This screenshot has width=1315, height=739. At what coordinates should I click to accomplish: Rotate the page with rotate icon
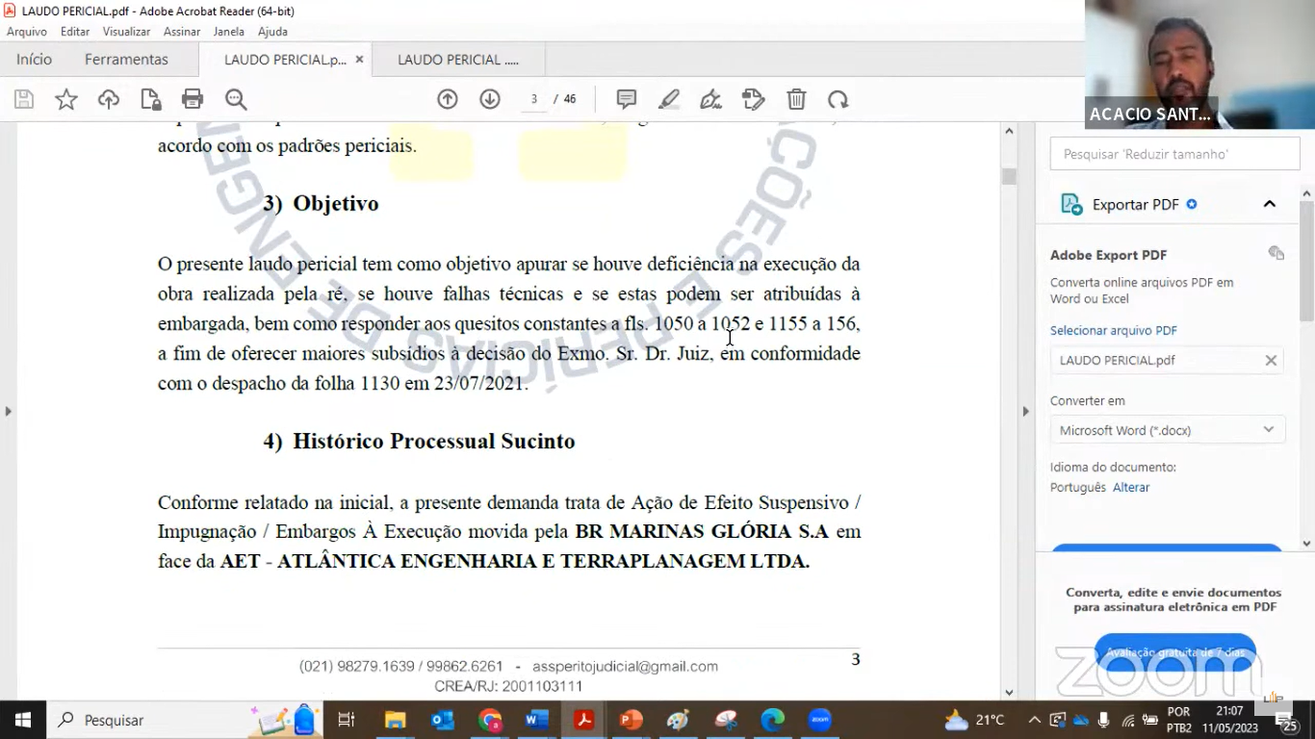pyautogui.click(x=838, y=99)
